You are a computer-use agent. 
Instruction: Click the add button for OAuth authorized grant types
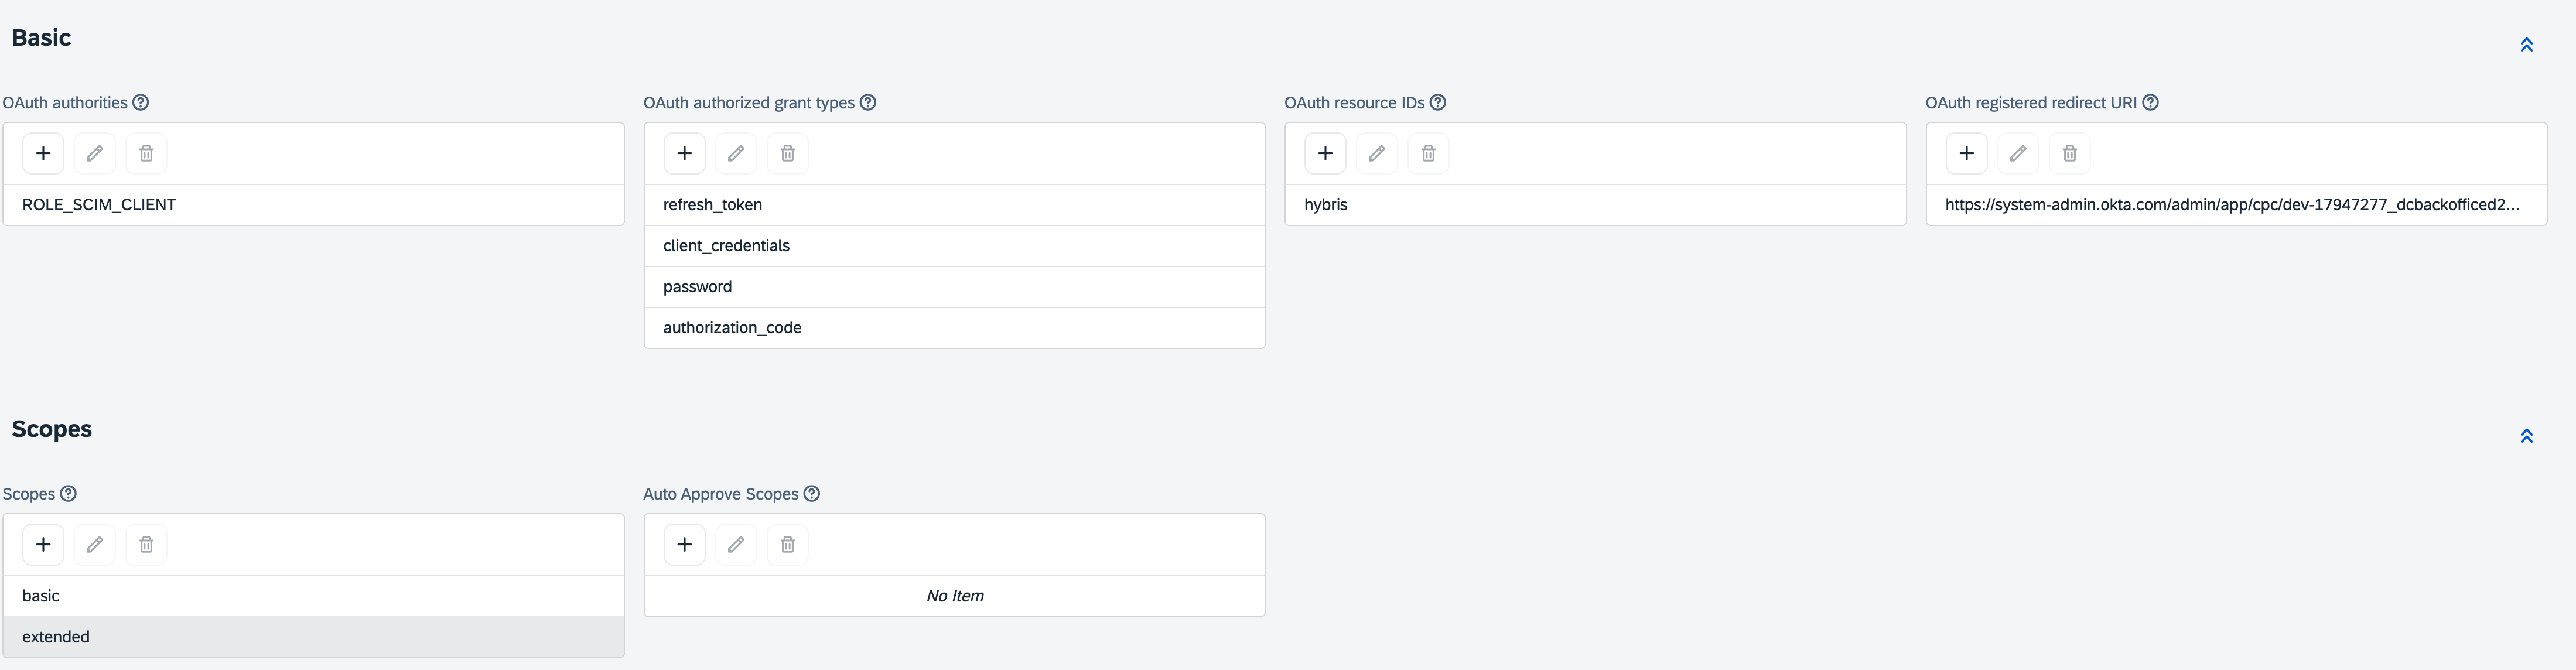tap(684, 153)
